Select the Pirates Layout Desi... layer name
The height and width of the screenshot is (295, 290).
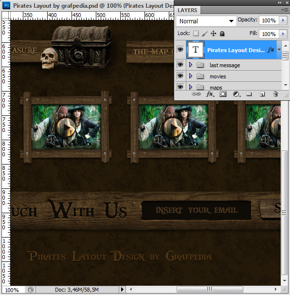click(x=236, y=50)
